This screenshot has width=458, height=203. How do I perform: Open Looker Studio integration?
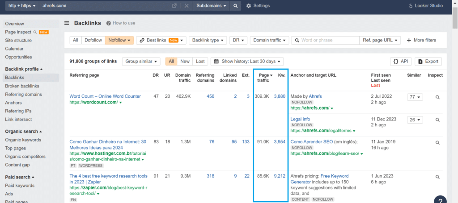[426, 6]
